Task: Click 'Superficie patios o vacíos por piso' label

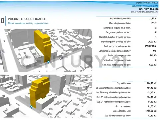Action: pos(116,42)
